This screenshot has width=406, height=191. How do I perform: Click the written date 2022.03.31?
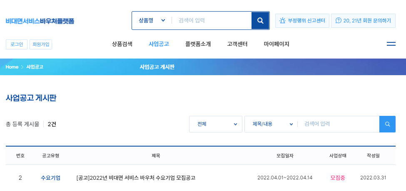(x=373, y=178)
